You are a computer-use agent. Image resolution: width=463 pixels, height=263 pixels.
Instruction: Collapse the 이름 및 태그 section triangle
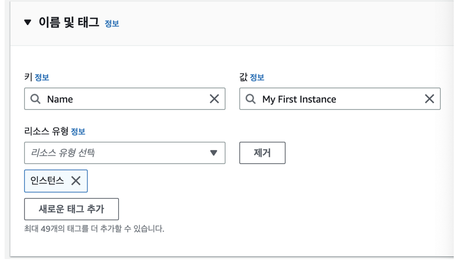[x=28, y=23]
